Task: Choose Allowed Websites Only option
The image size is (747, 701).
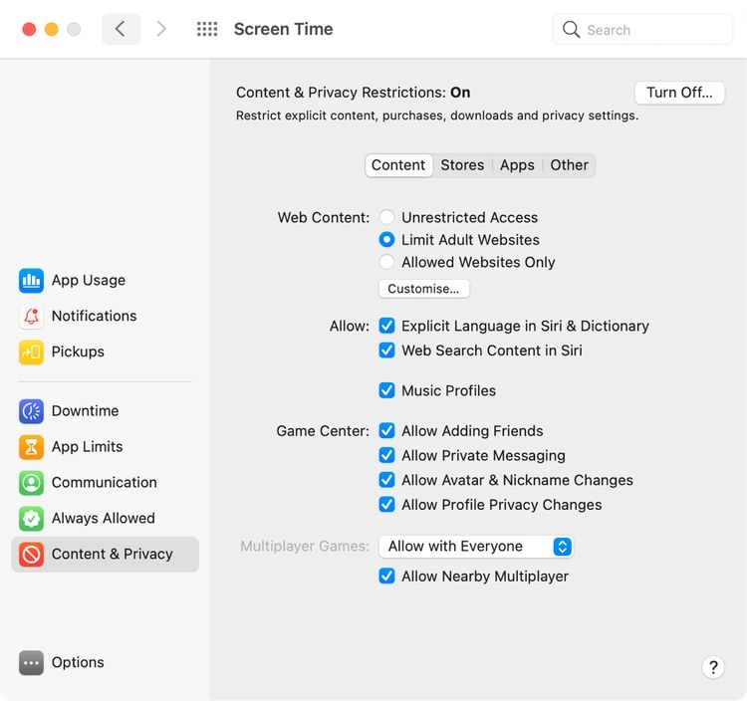Action: coord(386,262)
